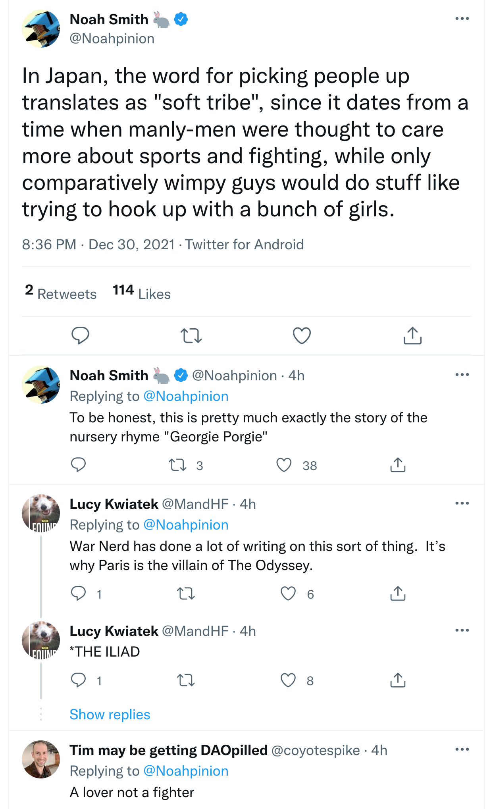The height and width of the screenshot is (809, 493).
Task: Share Lucy Kwiatek's War Nerd reply
Action: coord(398,593)
